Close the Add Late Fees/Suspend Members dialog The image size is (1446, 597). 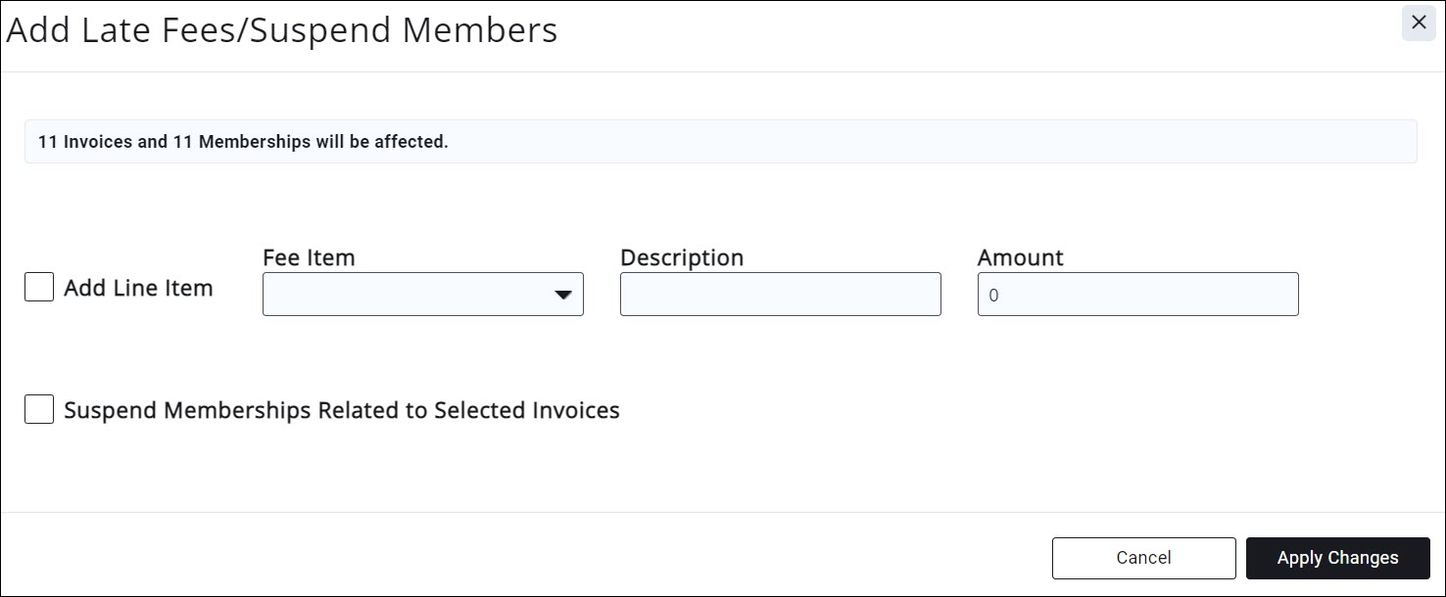point(1418,23)
